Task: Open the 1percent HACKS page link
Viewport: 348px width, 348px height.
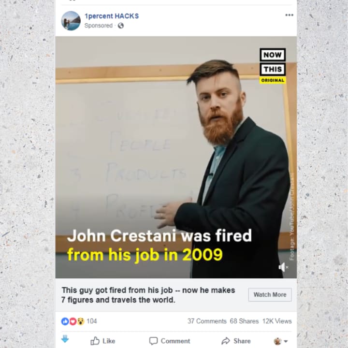Action: (x=112, y=16)
